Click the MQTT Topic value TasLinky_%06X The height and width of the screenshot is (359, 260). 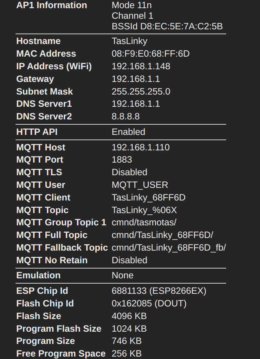(x=144, y=210)
